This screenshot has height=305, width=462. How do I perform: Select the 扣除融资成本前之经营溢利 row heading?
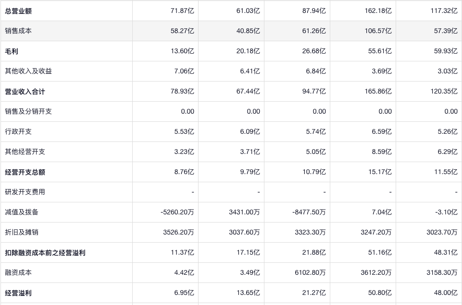45,252
